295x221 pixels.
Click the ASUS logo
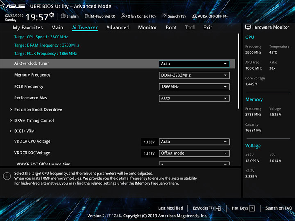[15, 6]
